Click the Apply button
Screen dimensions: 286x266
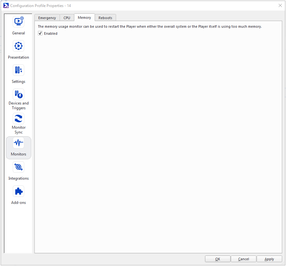tap(269, 259)
